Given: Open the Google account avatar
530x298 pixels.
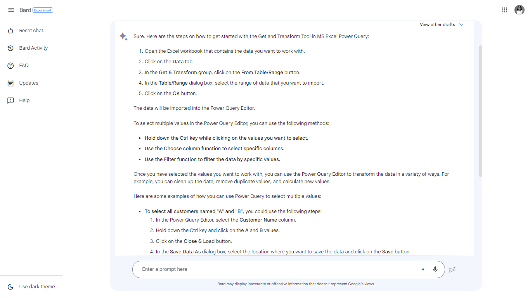Looking at the screenshot, I should coord(520,10).
